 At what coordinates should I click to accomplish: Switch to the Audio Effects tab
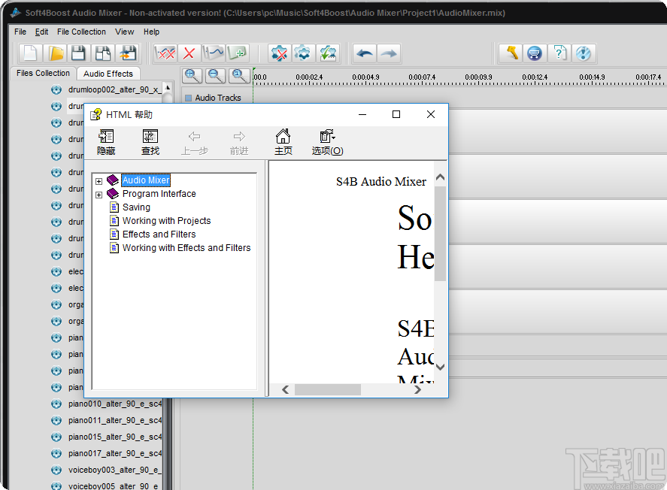(108, 74)
